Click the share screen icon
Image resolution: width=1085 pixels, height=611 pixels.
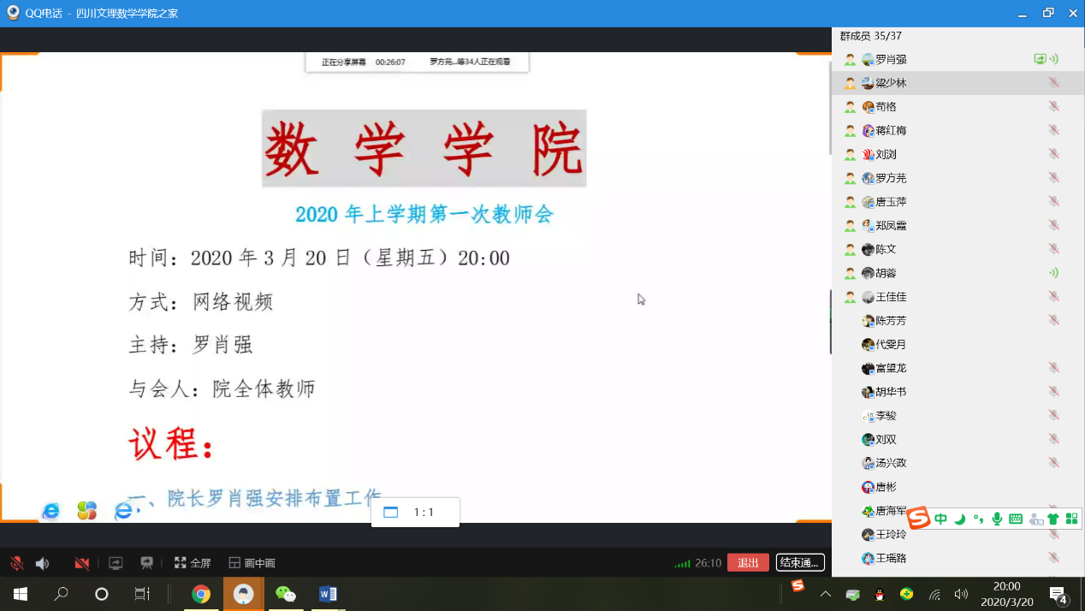(x=116, y=563)
